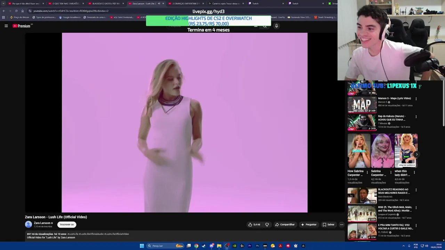Open Steam from taskbar
445x250 pixels.
[x=204, y=246]
